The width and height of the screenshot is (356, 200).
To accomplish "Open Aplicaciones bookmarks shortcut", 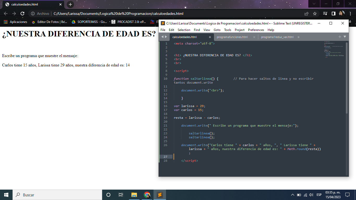I will pos(16,22).
